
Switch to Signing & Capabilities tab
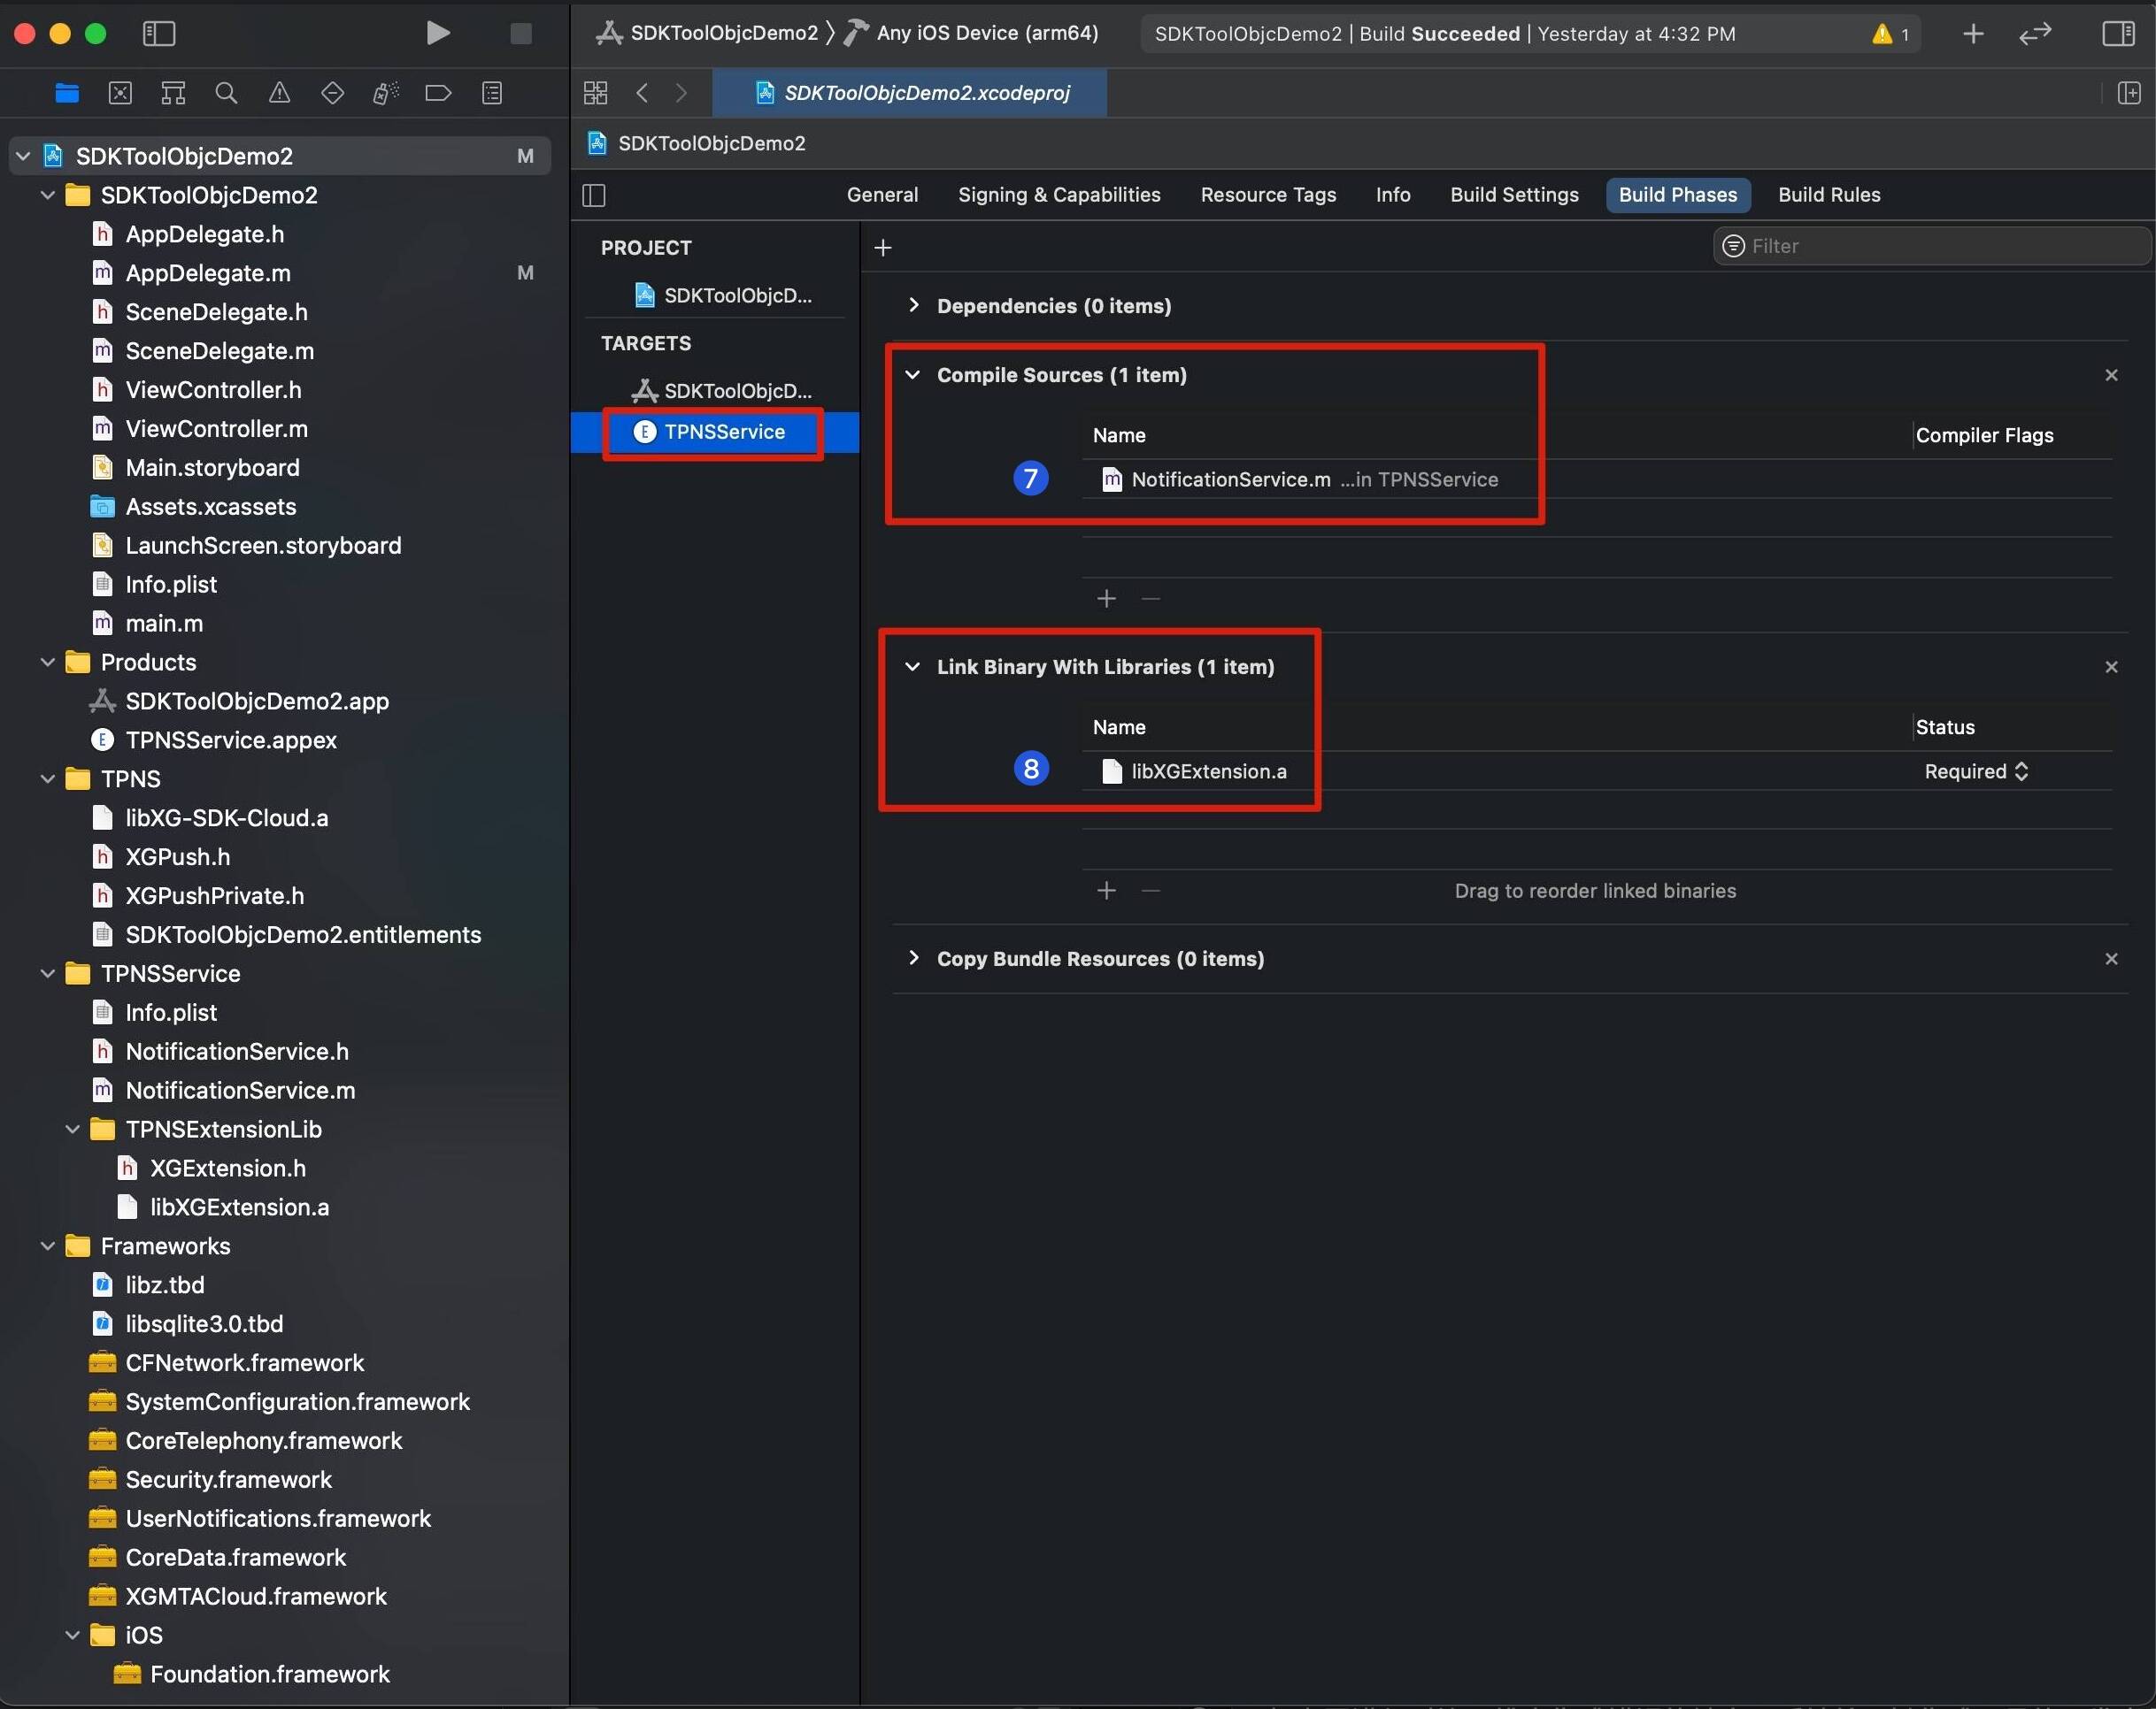[x=1059, y=195]
